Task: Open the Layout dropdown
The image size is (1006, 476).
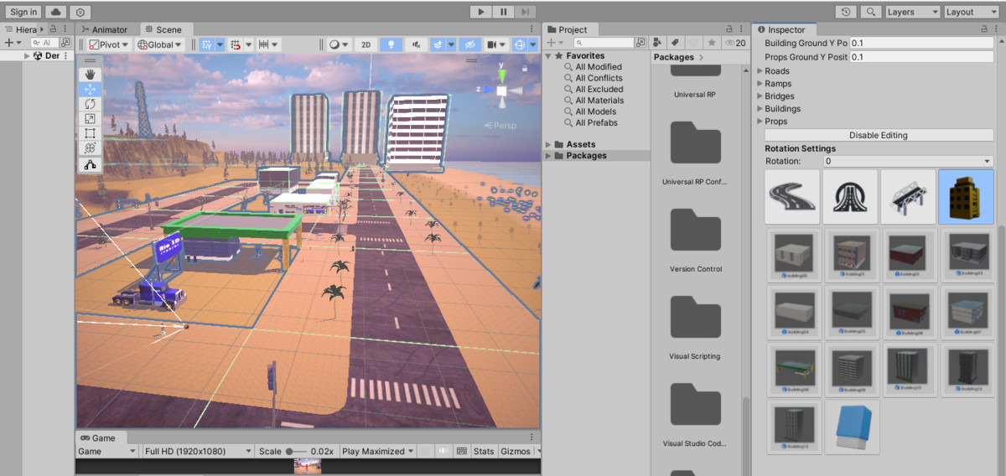Action: point(971,12)
